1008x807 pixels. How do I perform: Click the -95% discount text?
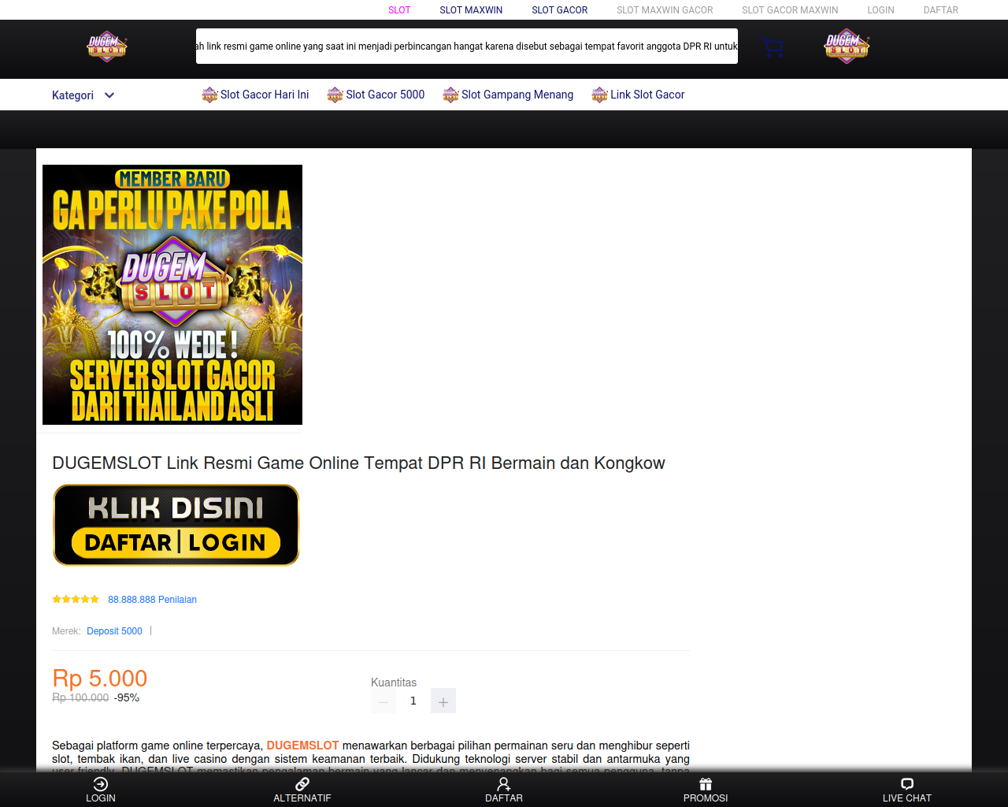click(x=127, y=698)
